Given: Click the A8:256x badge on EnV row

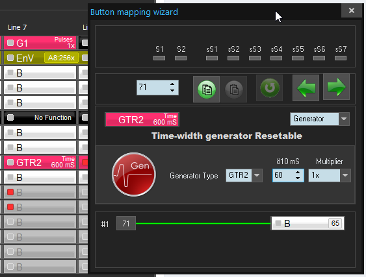Looking at the screenshot, I should coord(61,58).
